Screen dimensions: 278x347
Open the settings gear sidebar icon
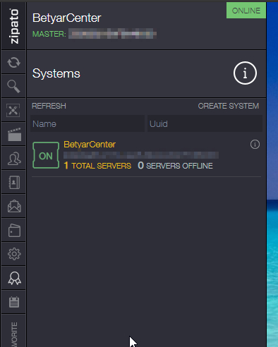coord(14,254)
